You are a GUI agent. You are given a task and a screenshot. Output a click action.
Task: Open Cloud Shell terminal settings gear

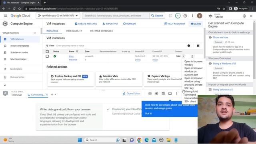point(156,94)
